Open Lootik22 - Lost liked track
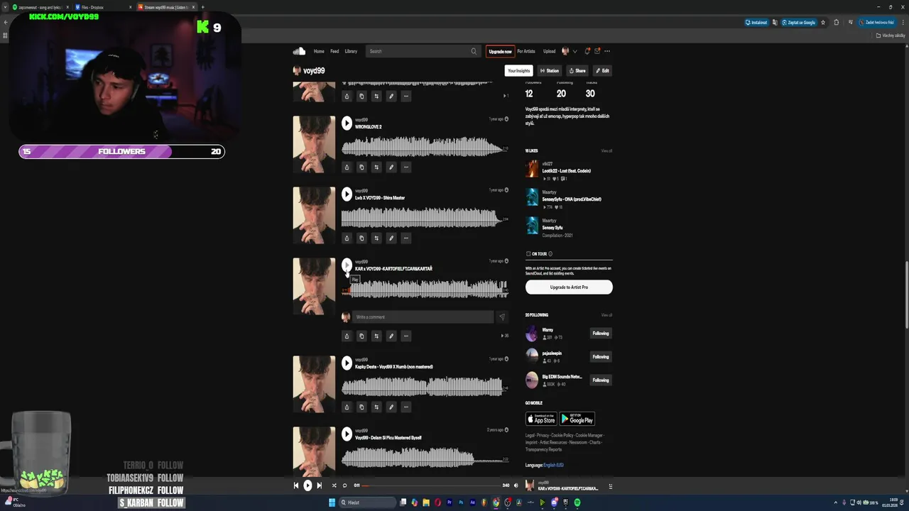 (566, 171)
